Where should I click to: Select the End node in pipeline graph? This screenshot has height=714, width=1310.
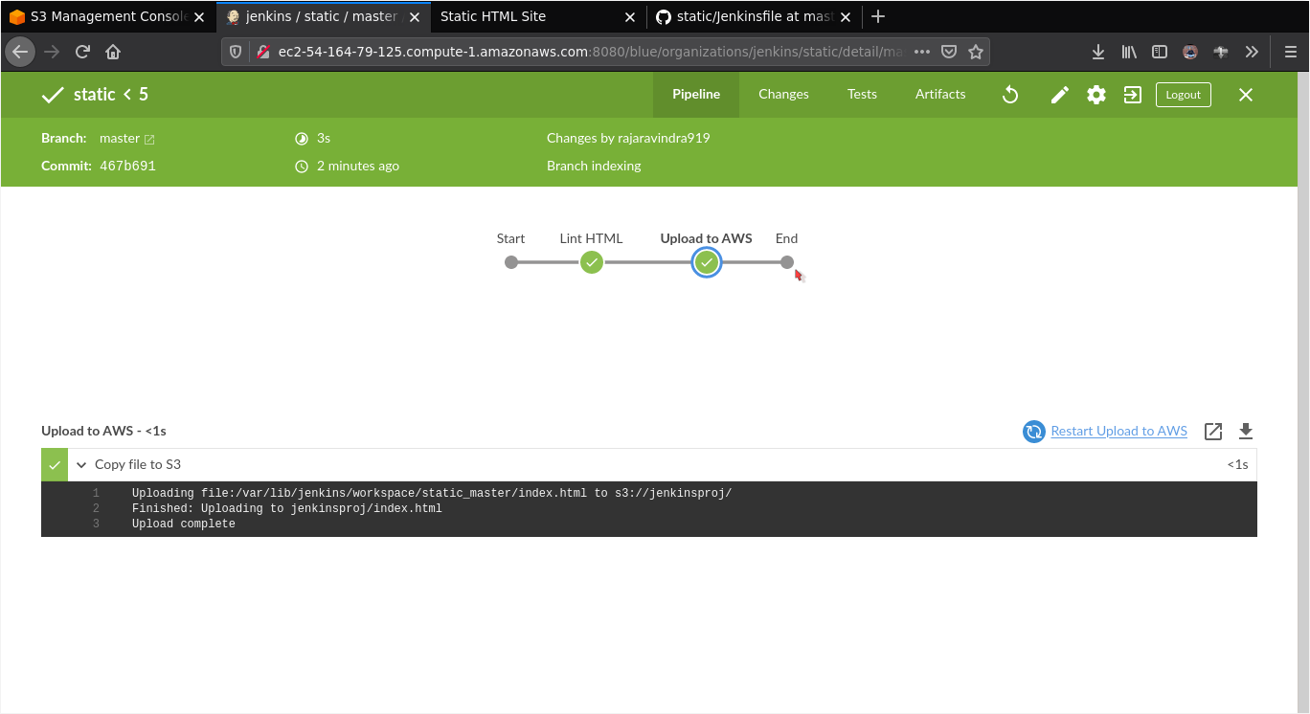pyautogui.click(x=787, y=262)
